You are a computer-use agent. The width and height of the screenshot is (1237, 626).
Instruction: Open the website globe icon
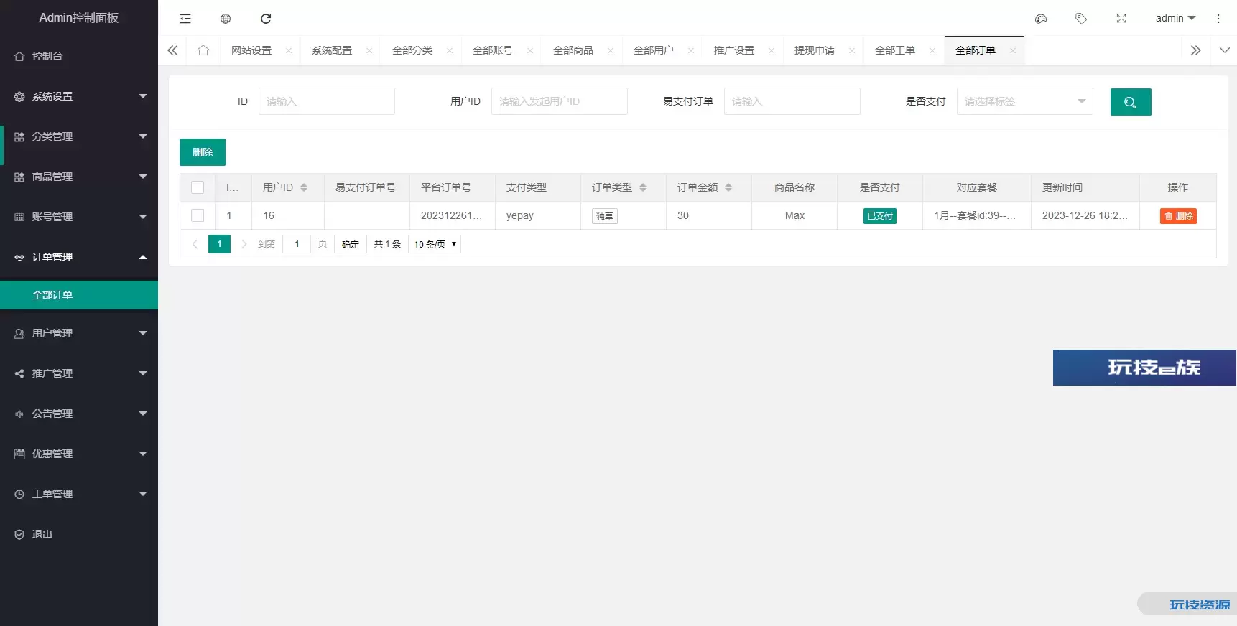point(226,19)
